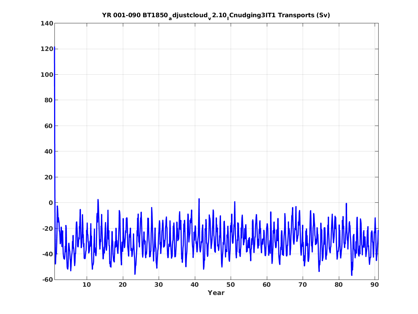418x314 pixels.
Task: Click the y-axis tick label -20
Action: tap(48, 228)
